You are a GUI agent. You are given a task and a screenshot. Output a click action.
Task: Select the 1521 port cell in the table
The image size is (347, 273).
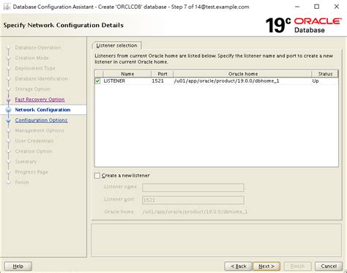163,81
